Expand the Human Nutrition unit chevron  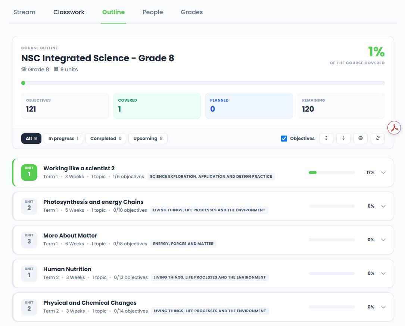pos(383,273)
